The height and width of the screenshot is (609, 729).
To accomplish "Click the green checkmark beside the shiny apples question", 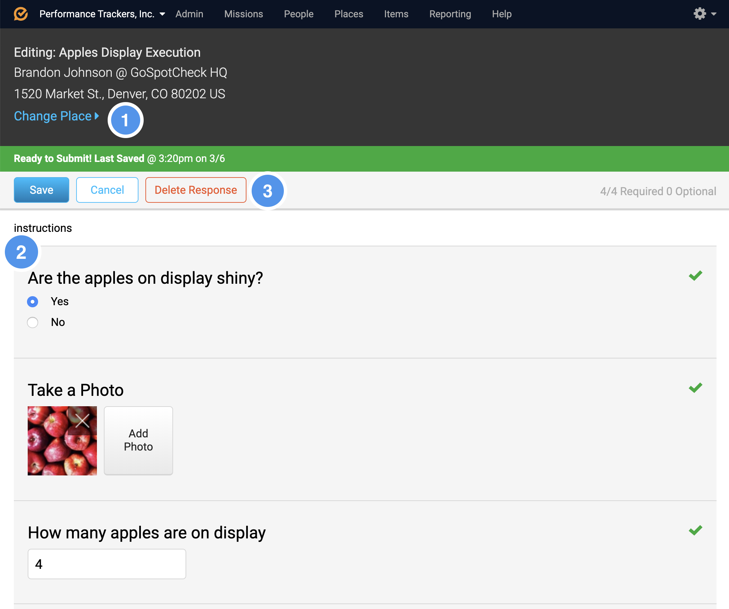I will [695, 276].
